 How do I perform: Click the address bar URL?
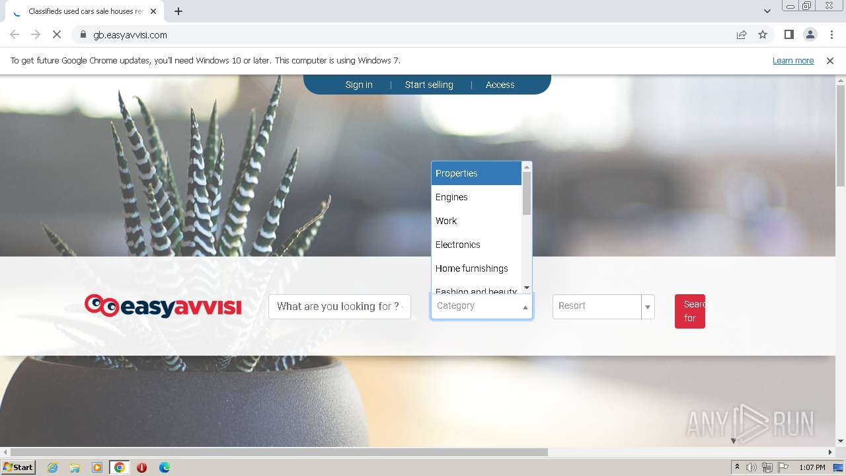130,34
